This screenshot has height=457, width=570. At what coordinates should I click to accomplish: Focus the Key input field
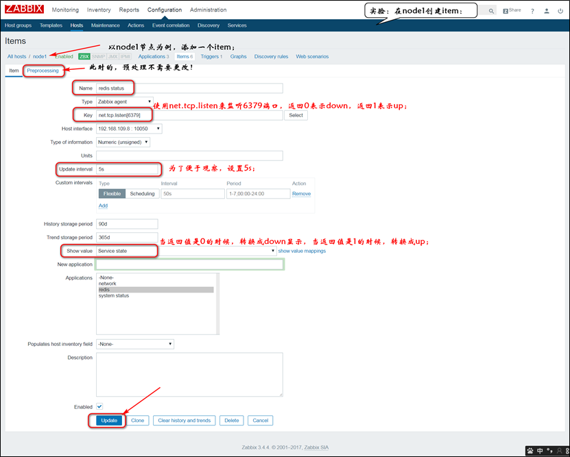tap(189, 115)
